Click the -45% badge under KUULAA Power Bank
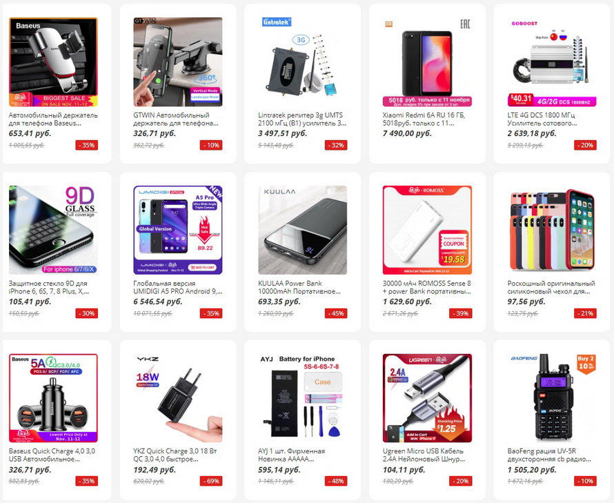The height and width of the screenshot is (503, 614). [335, 313]
